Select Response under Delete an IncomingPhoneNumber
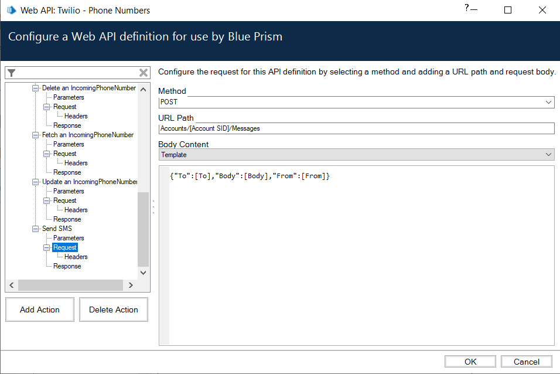This screenshot has width=560, height=374. tap(67, 125)
